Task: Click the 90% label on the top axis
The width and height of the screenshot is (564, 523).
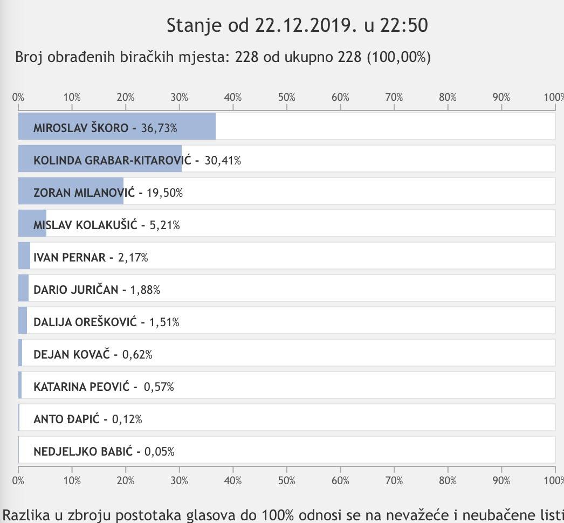Action: 501,97
